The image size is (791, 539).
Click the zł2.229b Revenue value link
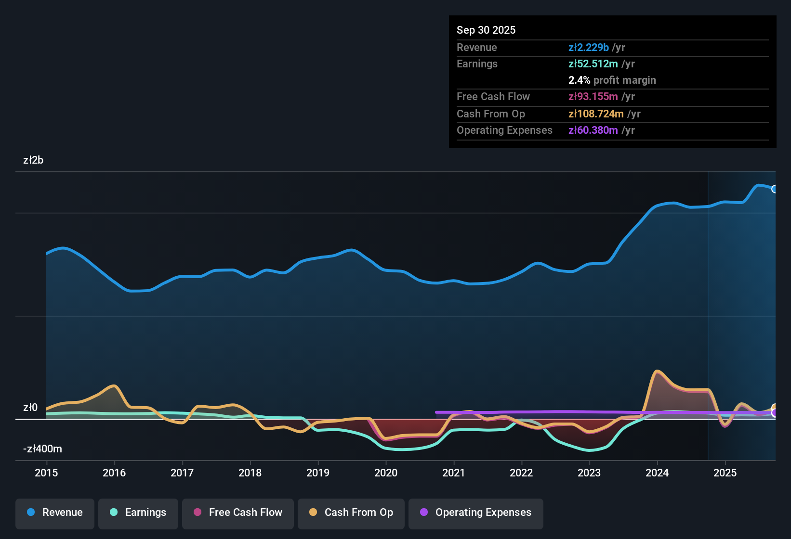click(588, 47)
